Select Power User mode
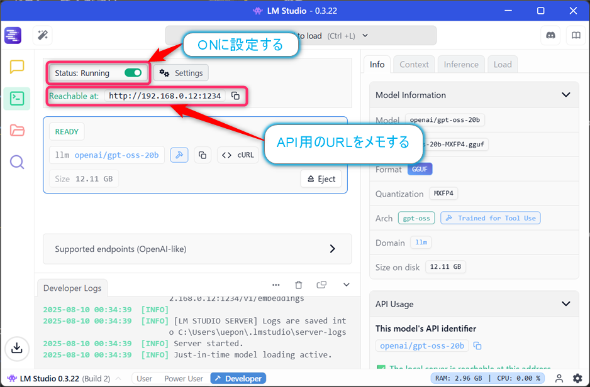This screenshot has width=590, height=387. point(184,378)
